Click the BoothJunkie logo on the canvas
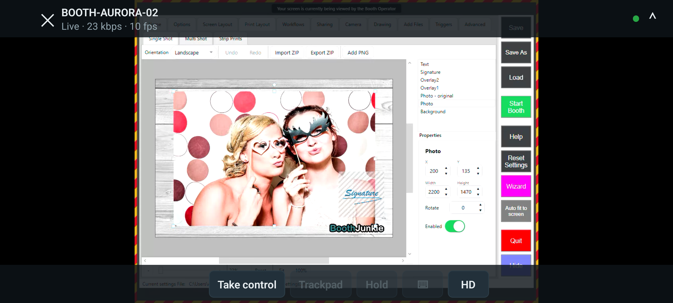The width and height of the screenshot is (673, 303). (357, 228)
